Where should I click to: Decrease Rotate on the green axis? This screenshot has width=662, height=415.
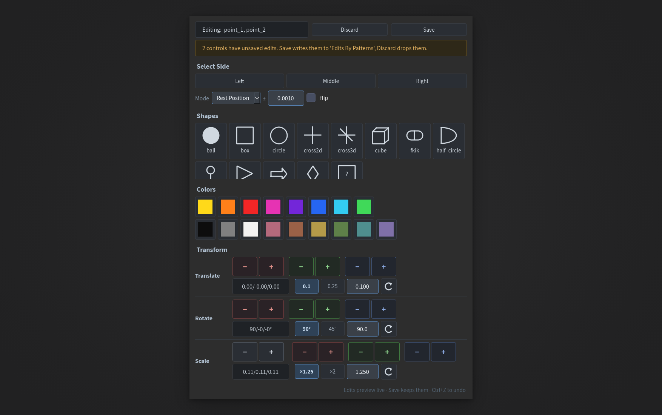coord(301,309)
